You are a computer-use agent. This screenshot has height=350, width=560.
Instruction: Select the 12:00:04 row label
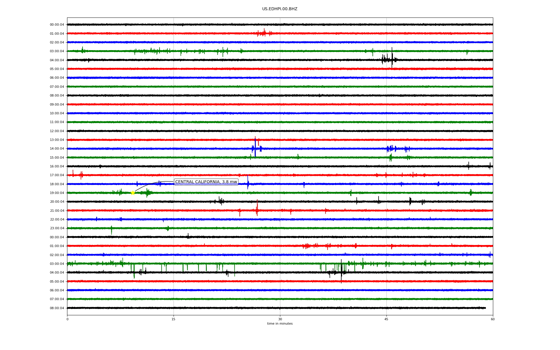(x=57, y=131)
